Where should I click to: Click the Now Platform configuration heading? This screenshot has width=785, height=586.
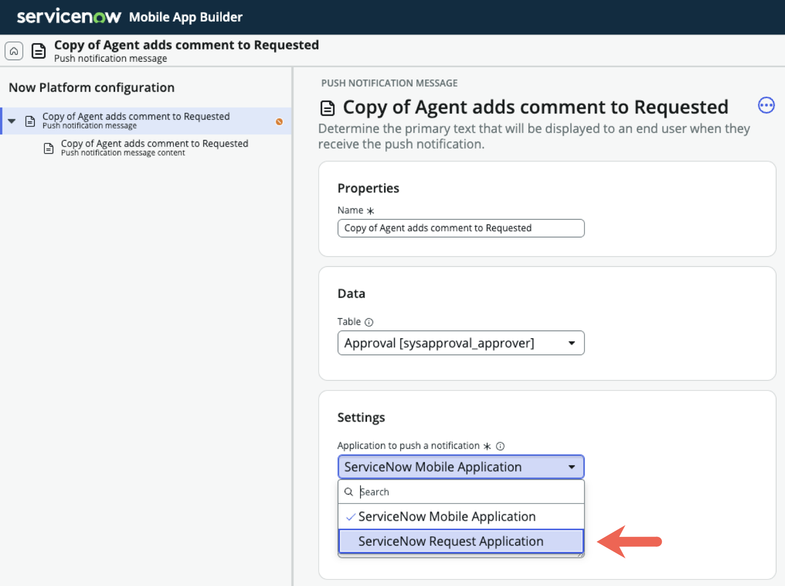tap(92, 87)
